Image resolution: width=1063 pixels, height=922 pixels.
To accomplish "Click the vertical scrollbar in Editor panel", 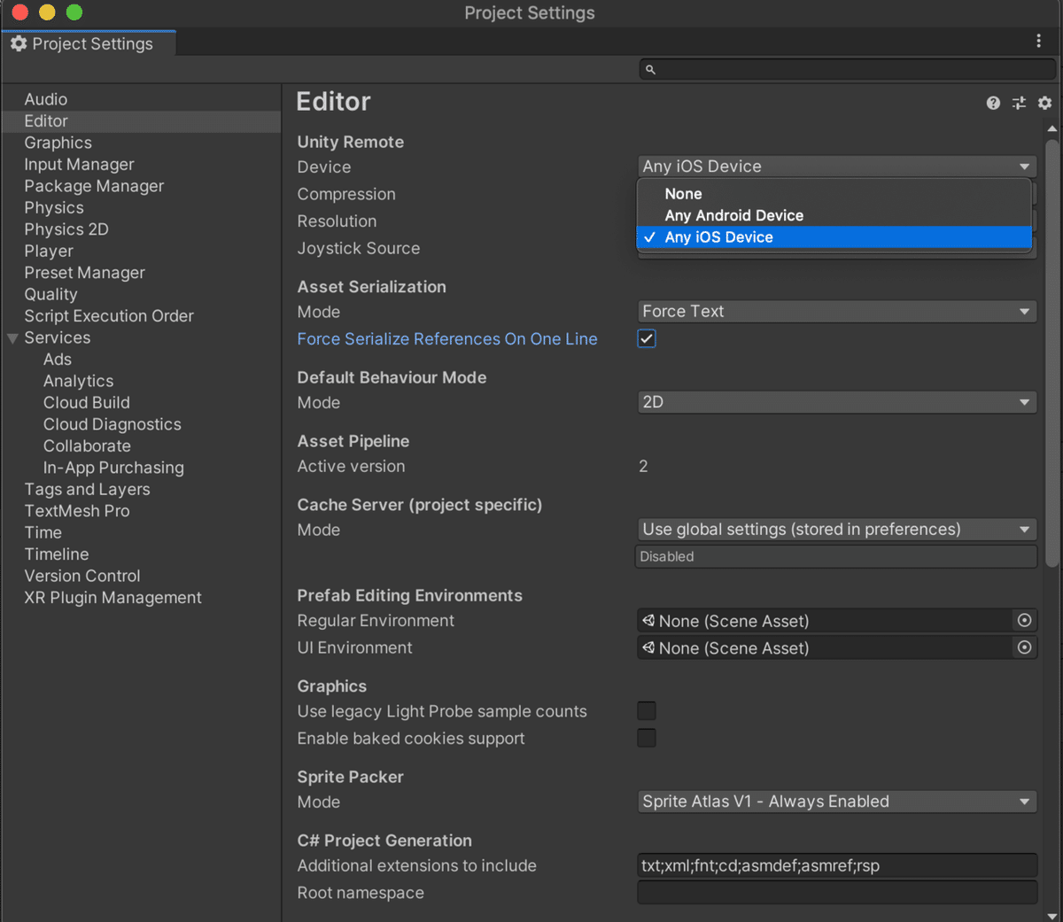I will [x=1051, y=354].
